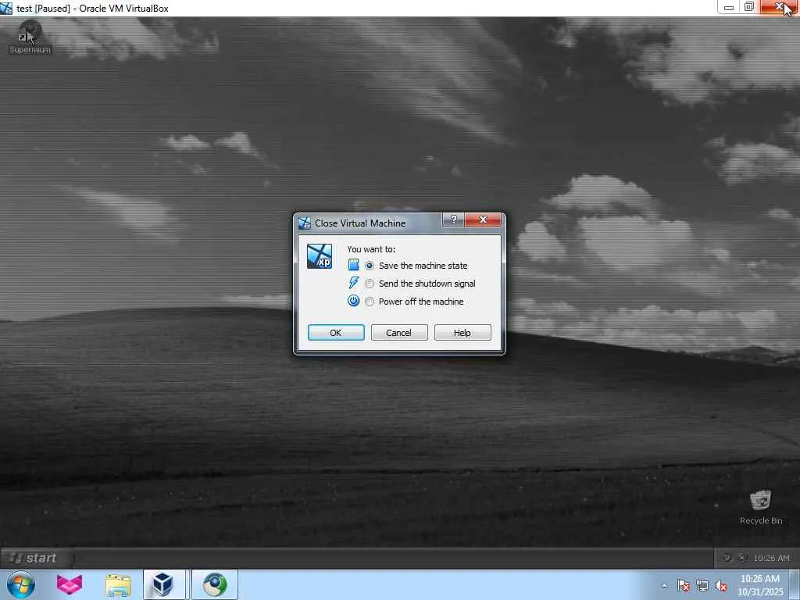Open the host clock showing 10:26 AM
The image size is (800, 600).
pyautogui.click(x=760, y=585)
